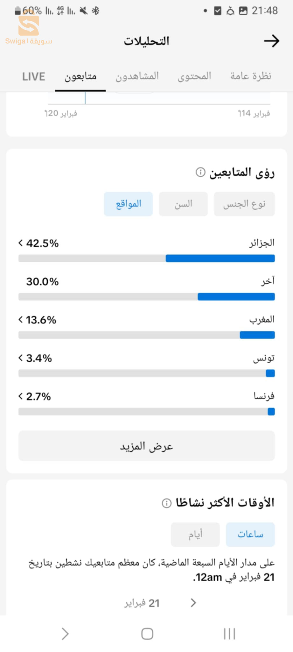Click the الجزائر blue percentage bar
The image size is (293, 652).
220,258
